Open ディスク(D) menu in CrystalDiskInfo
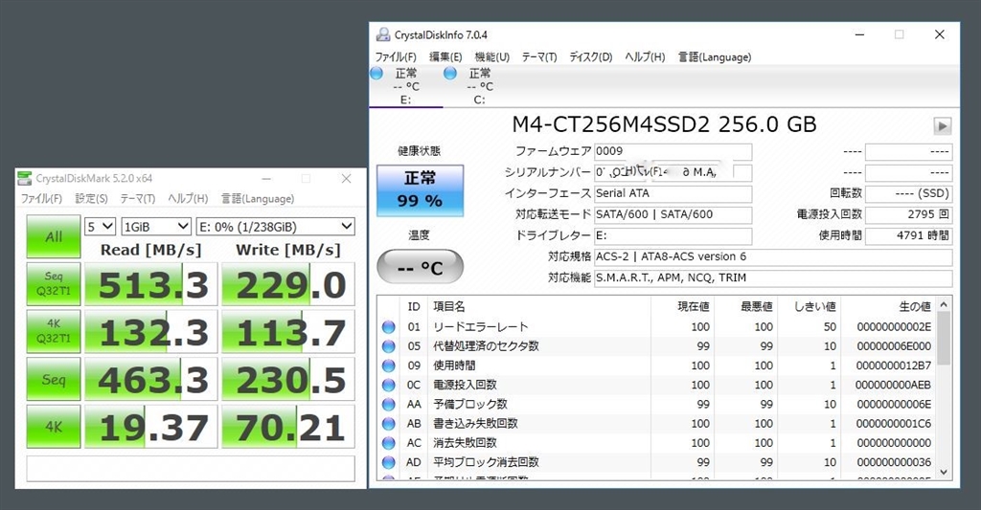 pyautogui.click(x=590, y=56)
